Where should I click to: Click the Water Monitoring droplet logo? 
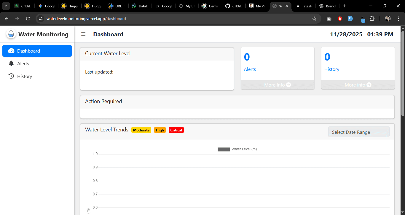[x=11, y=34]
